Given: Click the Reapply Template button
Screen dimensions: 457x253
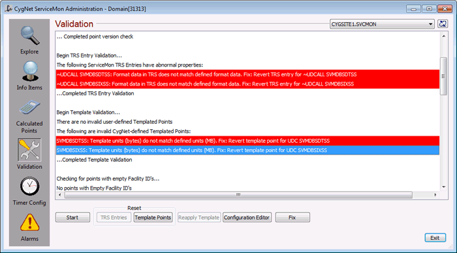Looking at the screenshot, I should 198,218.
